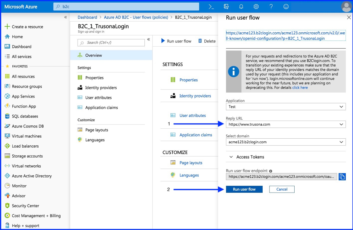This screenshot has width=353, height=230.
Task: Open Identity providers link in overview
Action: [195, 96]
